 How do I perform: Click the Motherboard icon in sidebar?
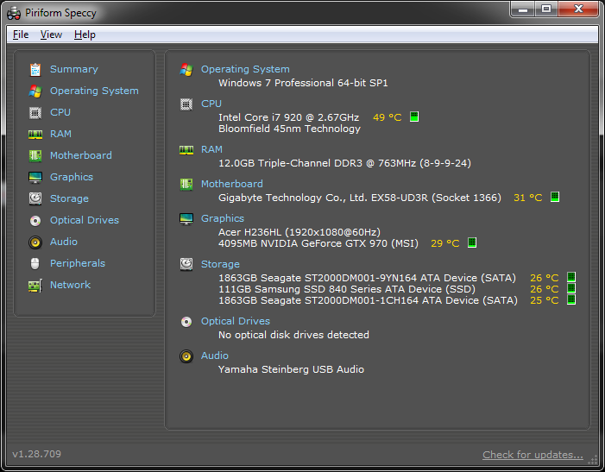click(35, 156)
